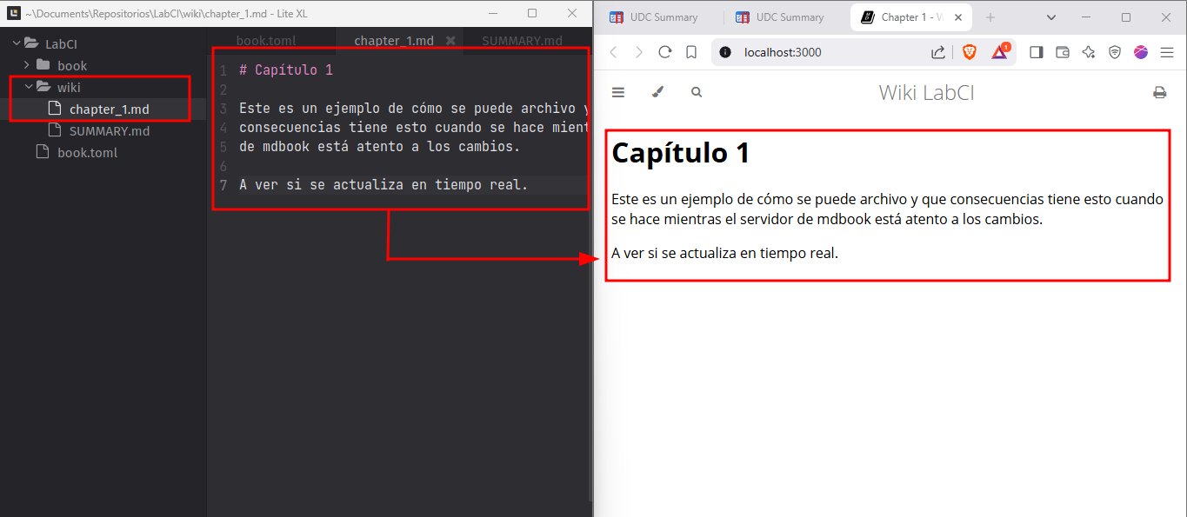Click the '# Capítulo 1' line in editor
Screen dimensions: 1187x517
pos(286,70)
